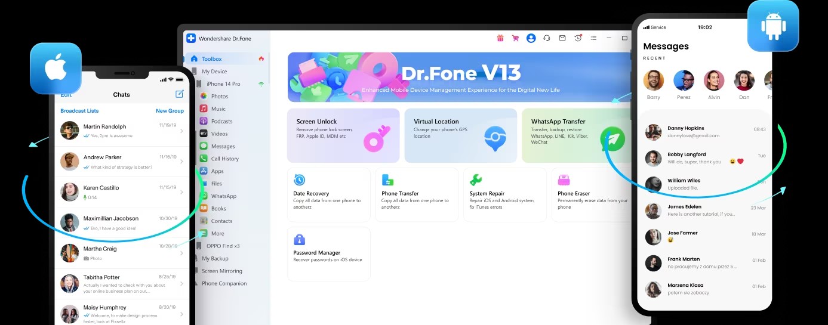Click the headset support icon
Viewport: 828px width, 325px height.
(x=546, y=38)
